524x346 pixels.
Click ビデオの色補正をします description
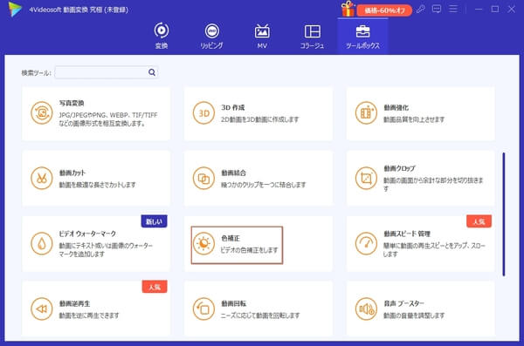[249, 250]
